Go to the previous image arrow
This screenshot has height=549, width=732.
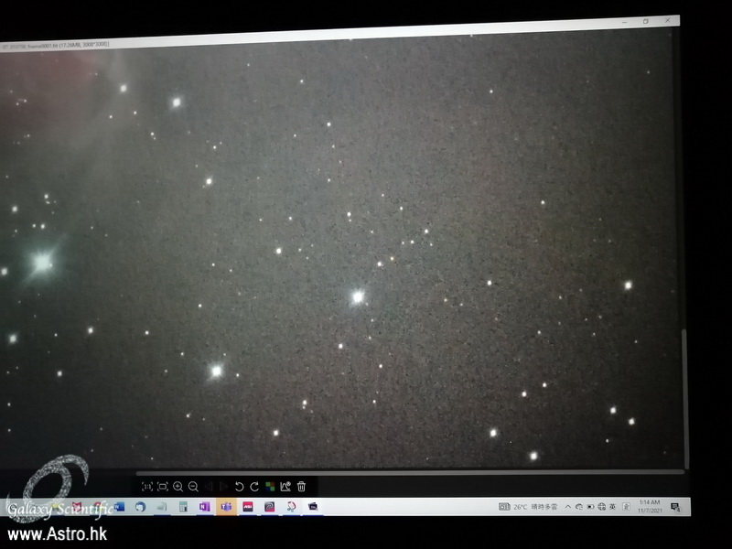pos(209,487)
